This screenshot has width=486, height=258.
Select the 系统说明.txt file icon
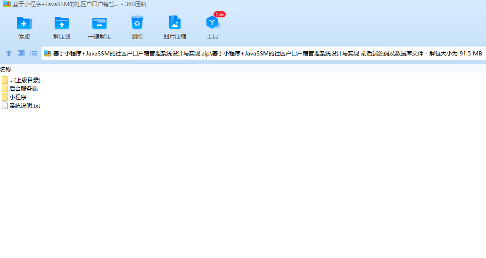5,105
